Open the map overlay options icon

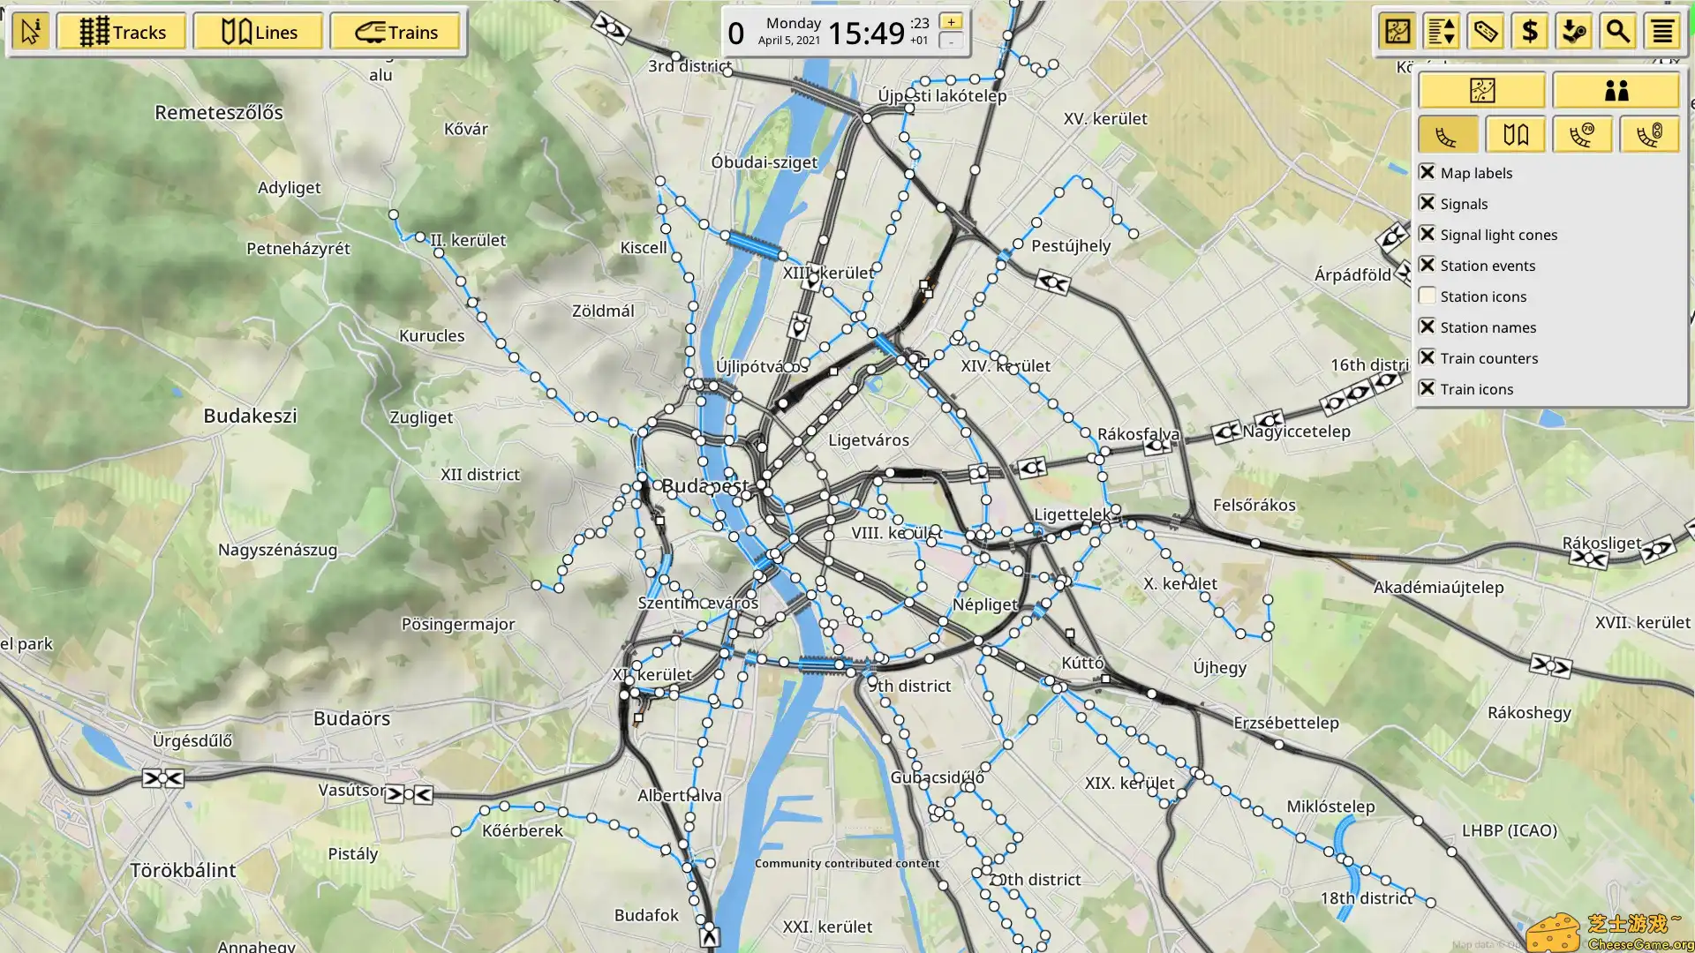coord(1397,32)
